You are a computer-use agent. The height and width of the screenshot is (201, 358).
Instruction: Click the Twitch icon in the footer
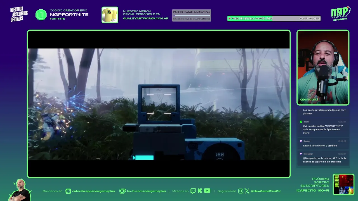pos(193,191)
